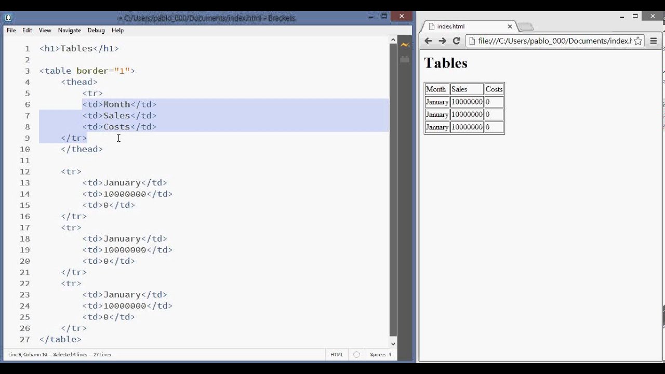Open the File menu in Brackets
Screen dimensions: 665x374
point(11,30)
